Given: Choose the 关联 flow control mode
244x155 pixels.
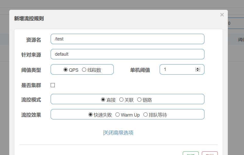Looking at the screenshot, I should pyautogui.click(x=121, y=100).
